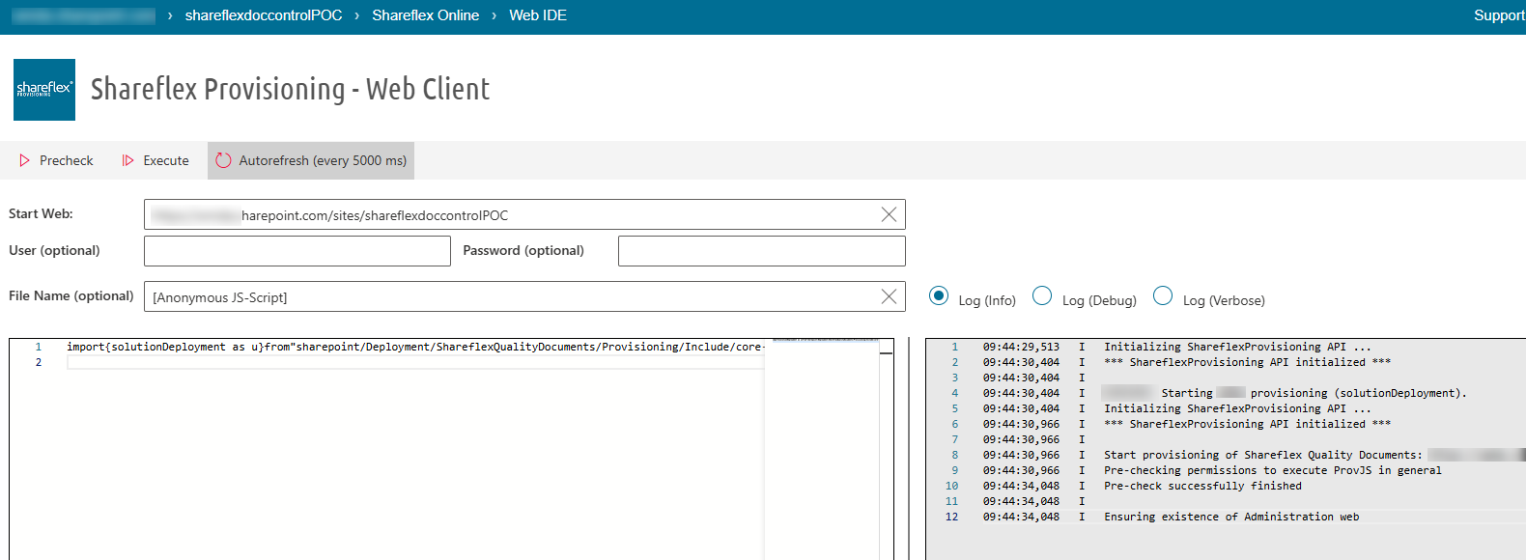Click the blurred first breadcrumb item
Image resolution: width=1526 pixels, height=560 pixels.
click(84, 15)
